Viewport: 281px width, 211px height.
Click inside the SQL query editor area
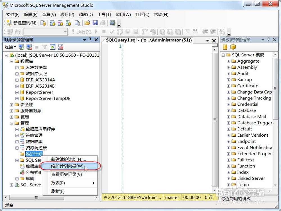pyautogui.click(x=167, y=119)
